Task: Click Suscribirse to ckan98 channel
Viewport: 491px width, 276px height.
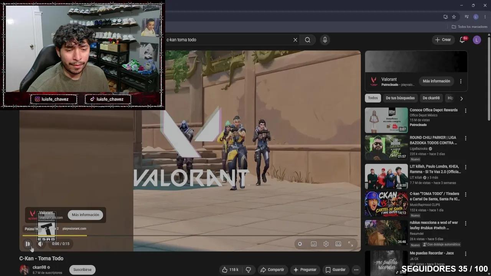Action: point(82,270)
